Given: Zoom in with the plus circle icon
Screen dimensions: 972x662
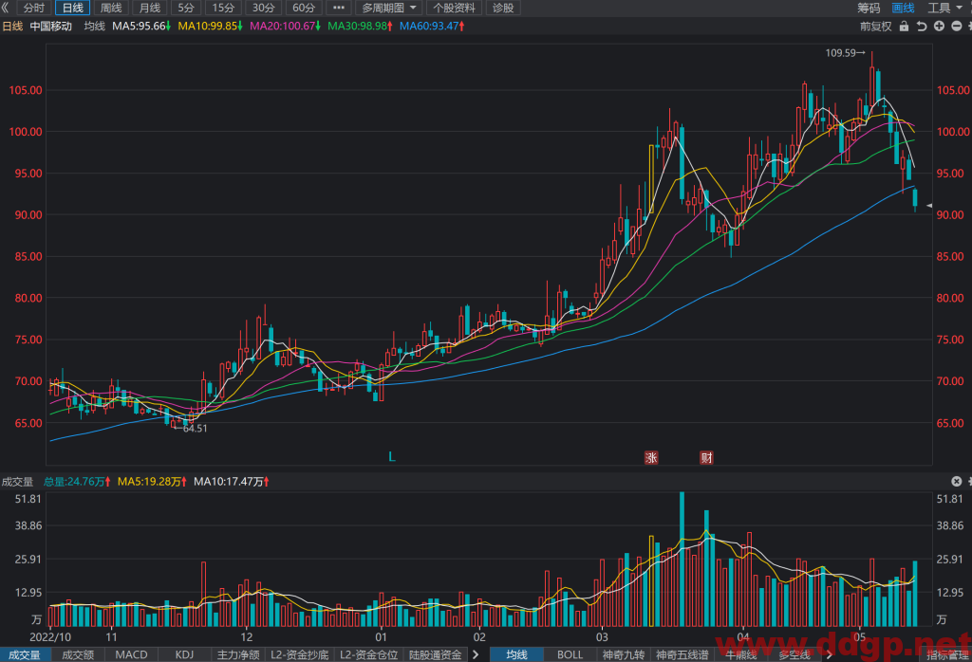Looking at the screenshot, I should tap(939, 26).
